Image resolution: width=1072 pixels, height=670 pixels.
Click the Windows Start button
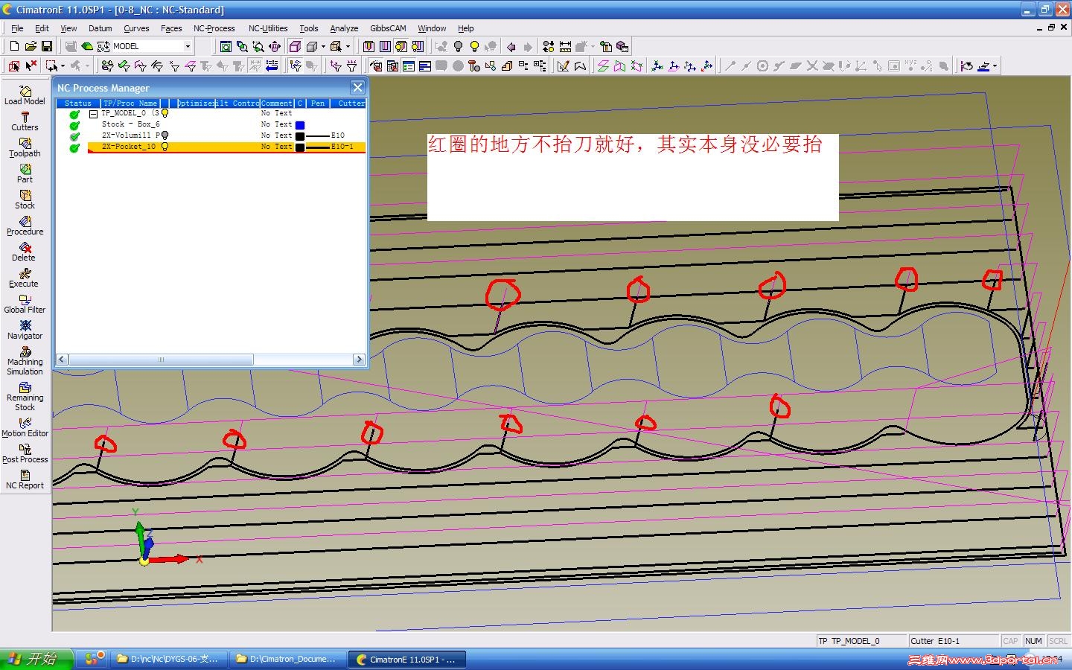pyautogui.click(x=37, y=659)
